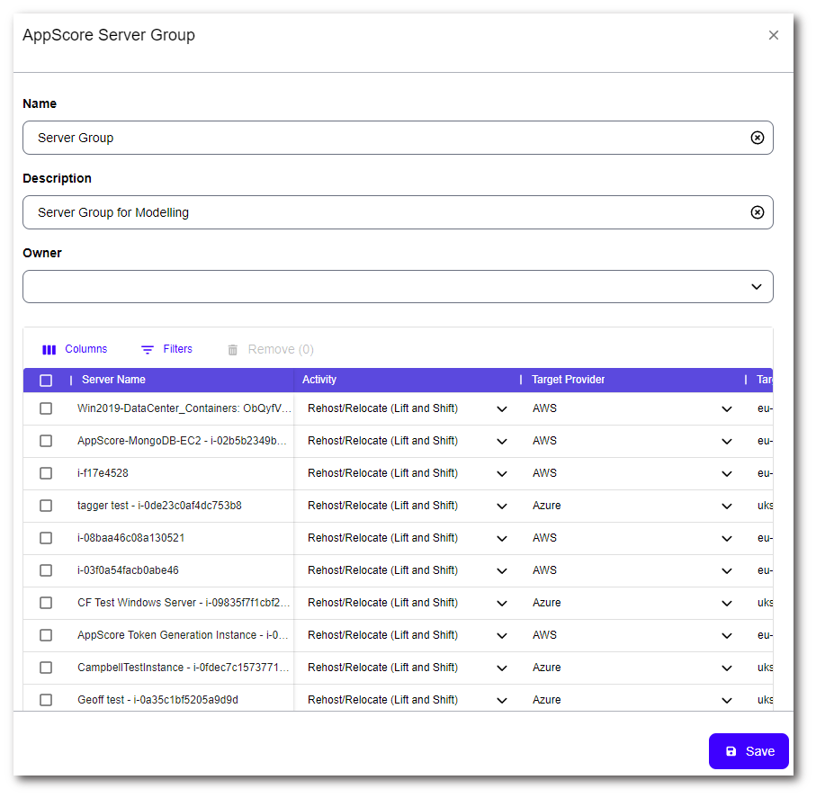Screen dimensions: 816x798
Task: Expand the Target Provider dropdown for the CampbellTestInstance row
Action: [726, 668]
